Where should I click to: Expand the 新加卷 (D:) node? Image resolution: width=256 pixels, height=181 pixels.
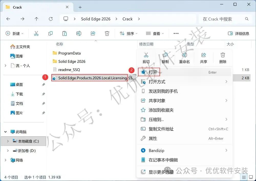pyautogui.click(x=8, y=150)
